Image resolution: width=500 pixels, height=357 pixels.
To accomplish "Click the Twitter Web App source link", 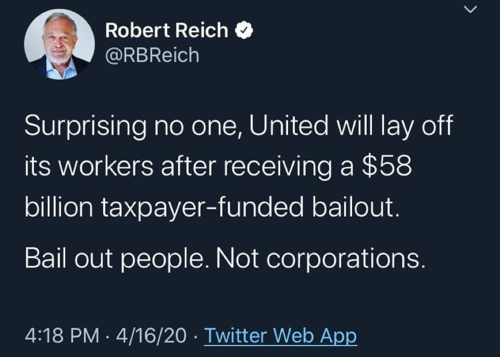I will (x=280, y=336).
